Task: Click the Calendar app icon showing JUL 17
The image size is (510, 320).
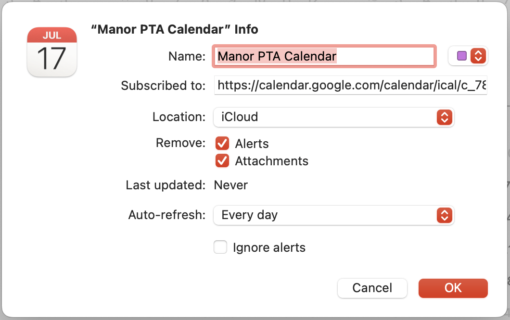Action: coord(52,52)
